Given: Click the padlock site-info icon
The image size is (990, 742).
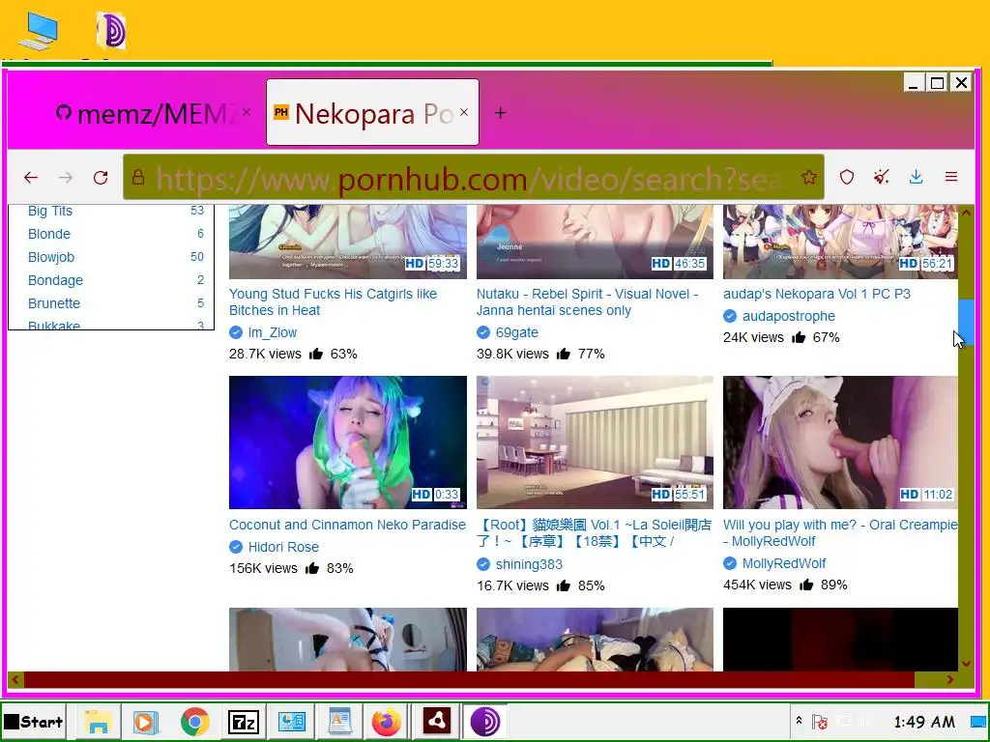Looking at the screenshot, I should coord(138,178).
